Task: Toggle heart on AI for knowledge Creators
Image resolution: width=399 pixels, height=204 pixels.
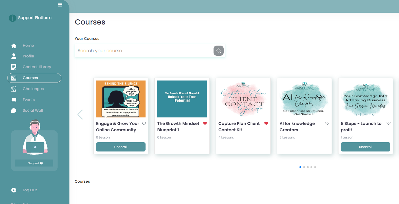Action: (327, 123)
